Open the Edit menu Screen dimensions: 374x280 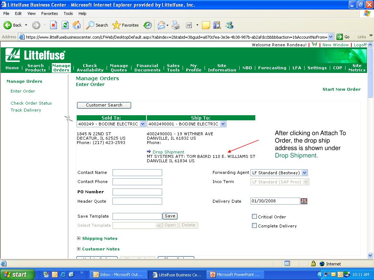[18, 13]
